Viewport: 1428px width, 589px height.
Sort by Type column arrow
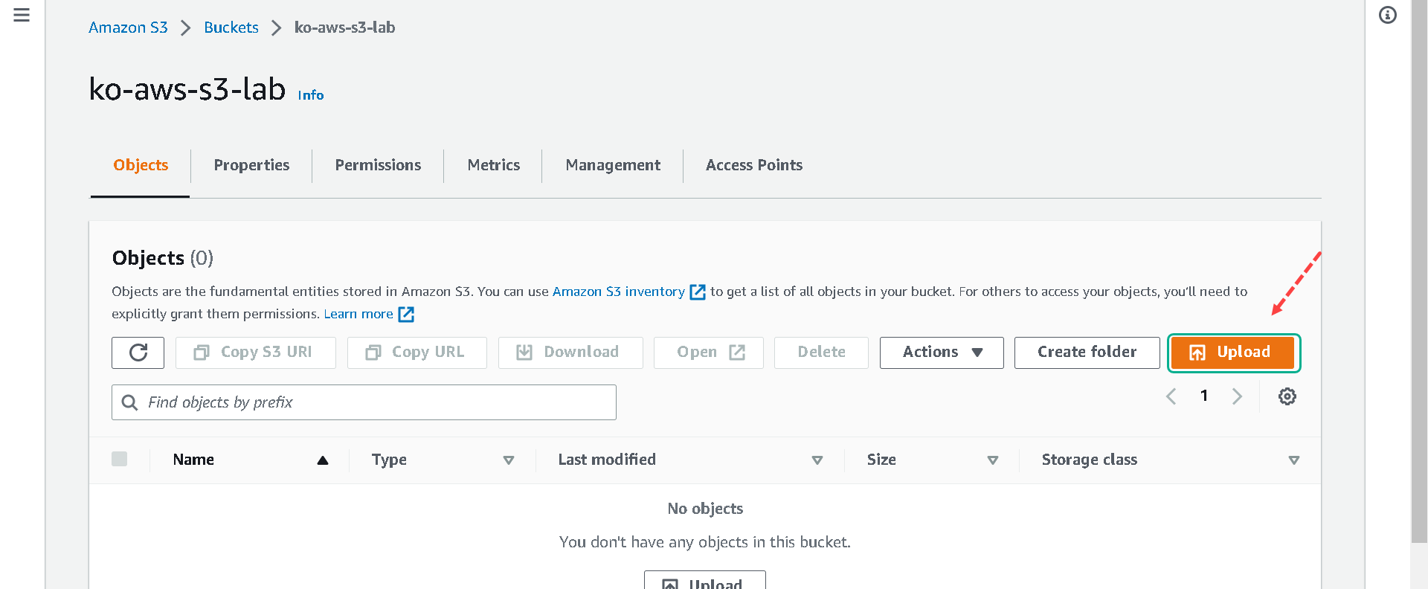(509, 460)
